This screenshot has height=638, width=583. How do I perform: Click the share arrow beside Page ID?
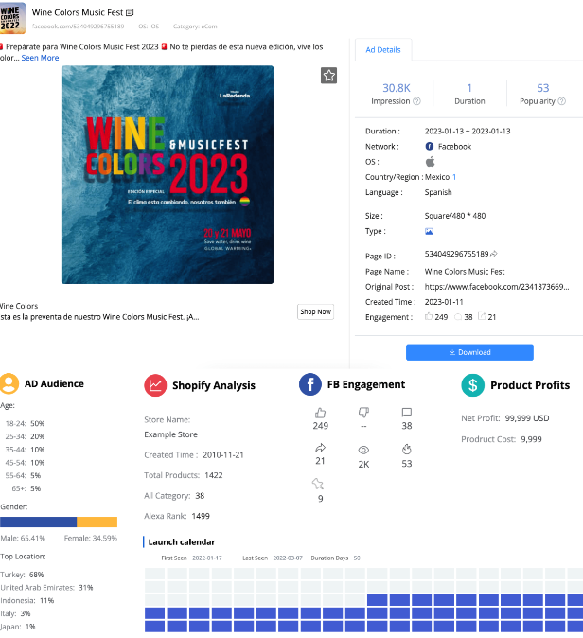[x=493, y=254]
